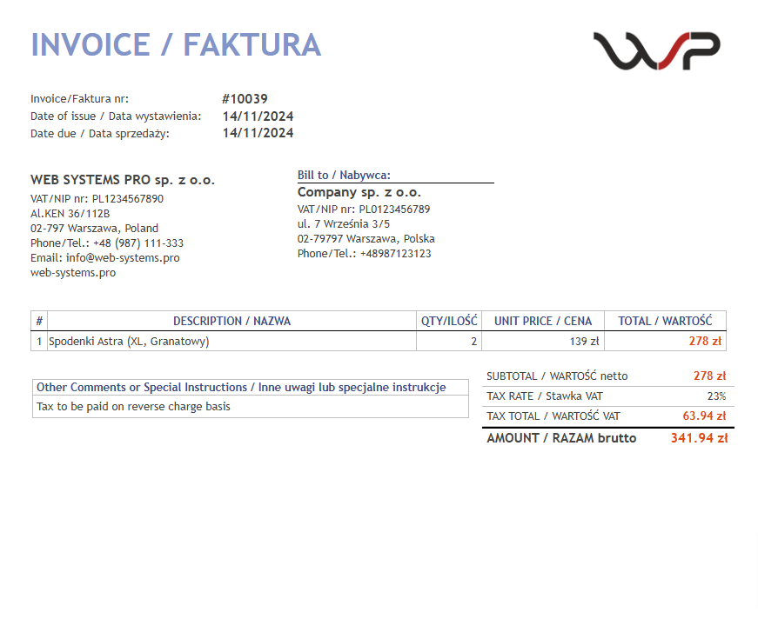Viewport: 758px width, 632px height.
Task: Click the UNIT PRICE / CENA column header
Action: (x=543, y=321)
